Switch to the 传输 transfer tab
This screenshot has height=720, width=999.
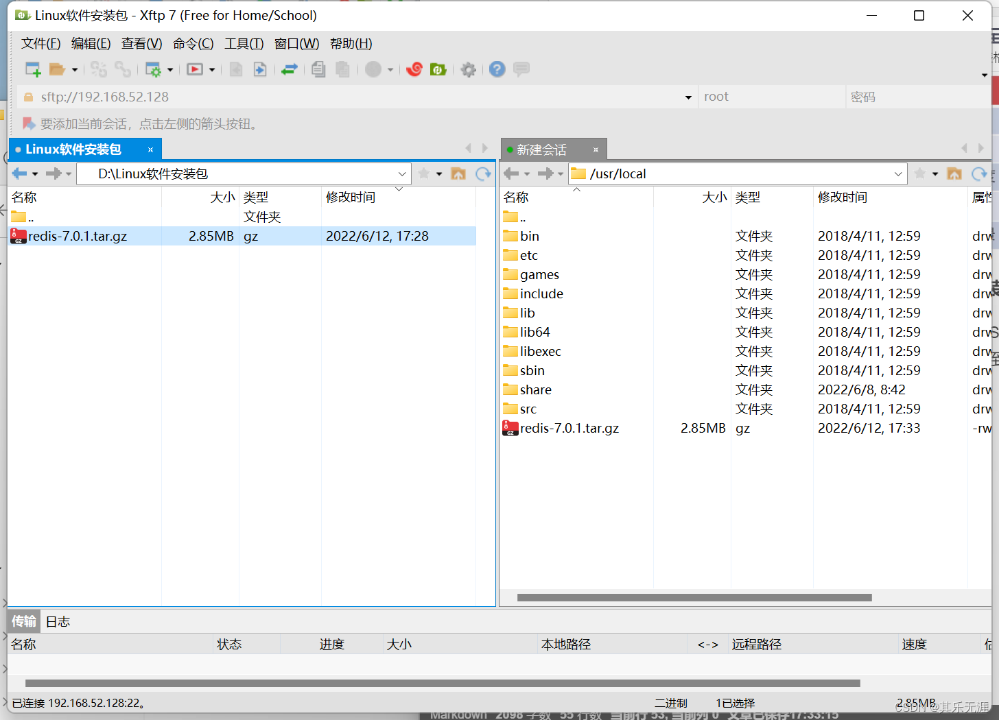click(x=24, y=621)
